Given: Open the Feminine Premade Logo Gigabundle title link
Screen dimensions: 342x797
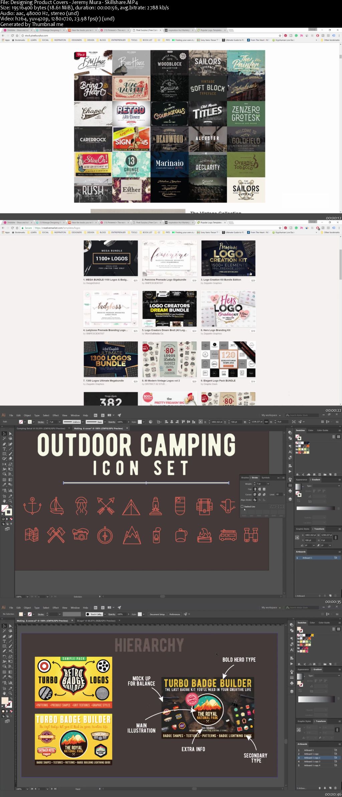Looking at the screenshot, I should coord(164,280).
